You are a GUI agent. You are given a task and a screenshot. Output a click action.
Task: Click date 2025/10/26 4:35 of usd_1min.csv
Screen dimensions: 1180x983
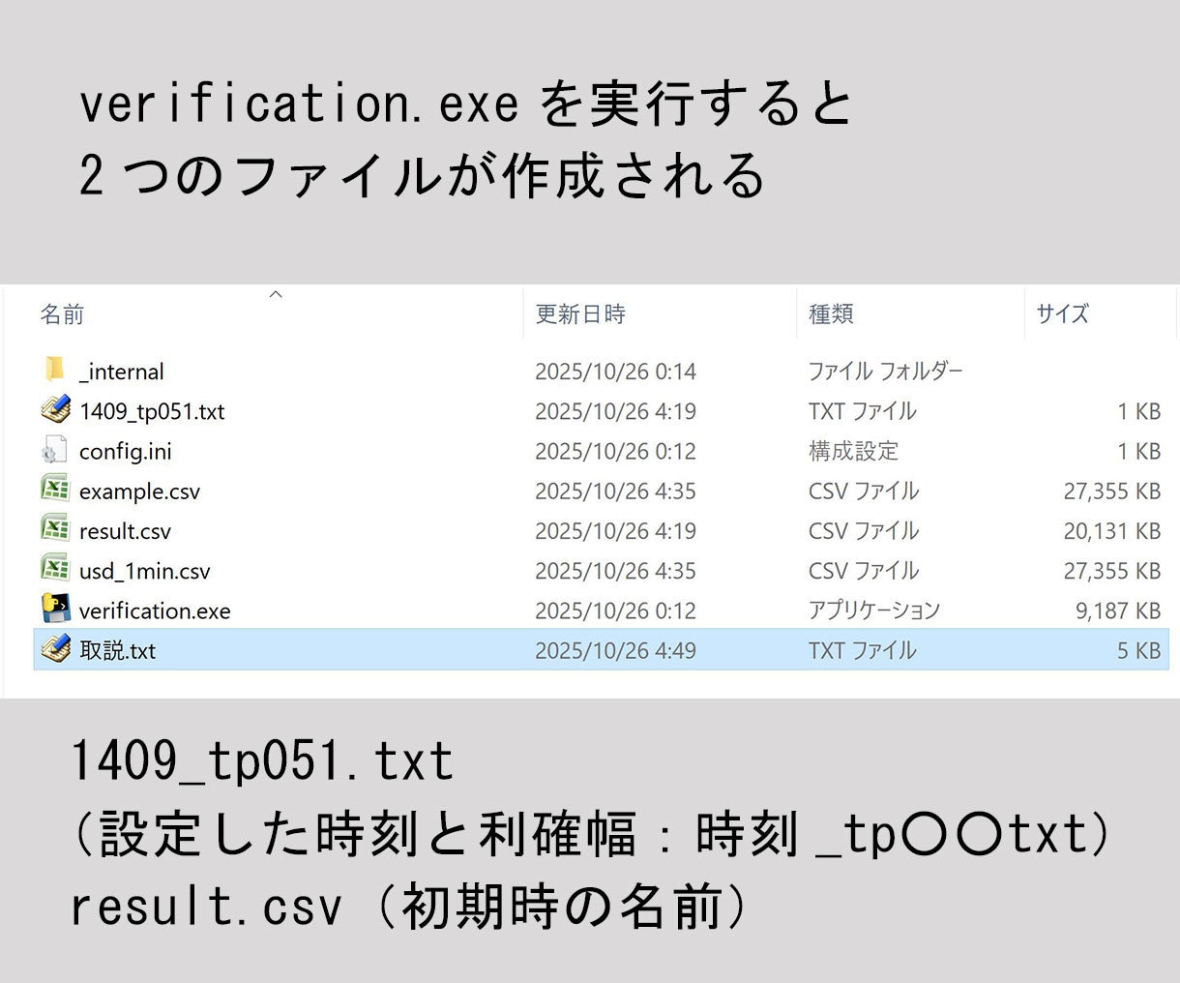coord(615,571)
